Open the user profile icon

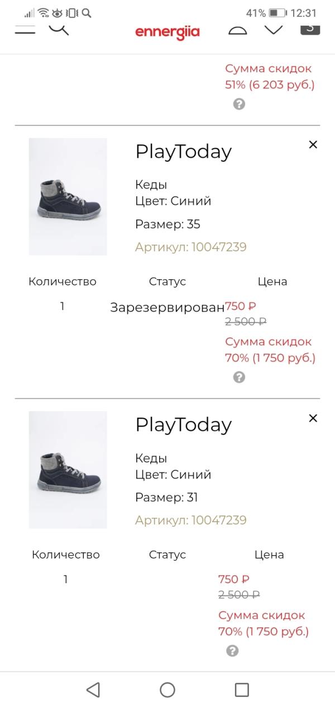238,30
